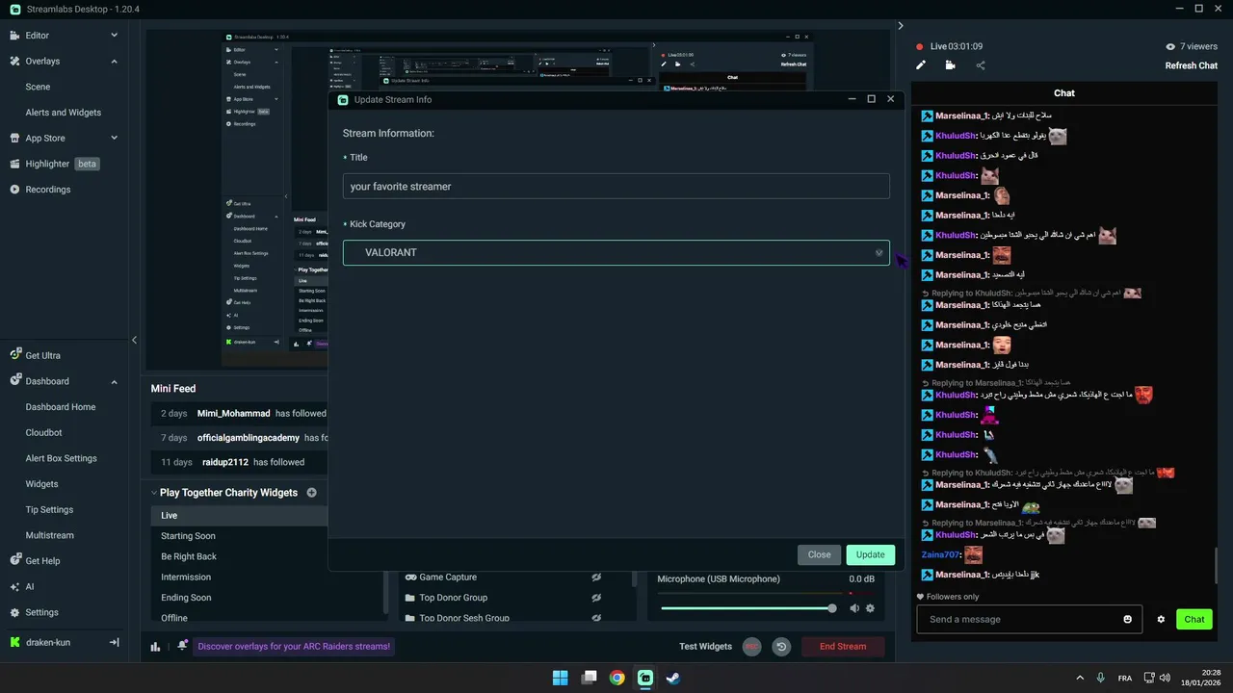Viewport: 1233px width, 693px height.
Task: Click the stream Title input field
Action: point(616,187)
